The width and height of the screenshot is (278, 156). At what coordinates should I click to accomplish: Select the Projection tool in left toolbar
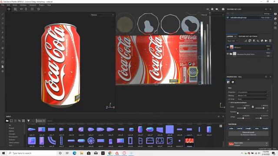(x=3, y=23)
